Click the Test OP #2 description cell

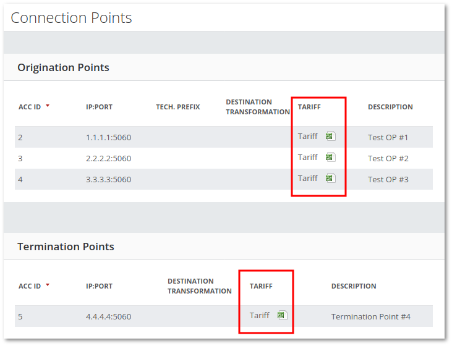coord(388,158)
